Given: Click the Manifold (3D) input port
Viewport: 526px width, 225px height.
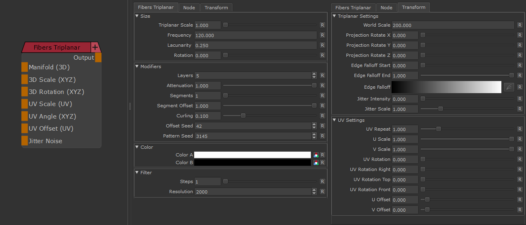Looking at the screenshot, I should pyautogui.click(x=25, y=67).
